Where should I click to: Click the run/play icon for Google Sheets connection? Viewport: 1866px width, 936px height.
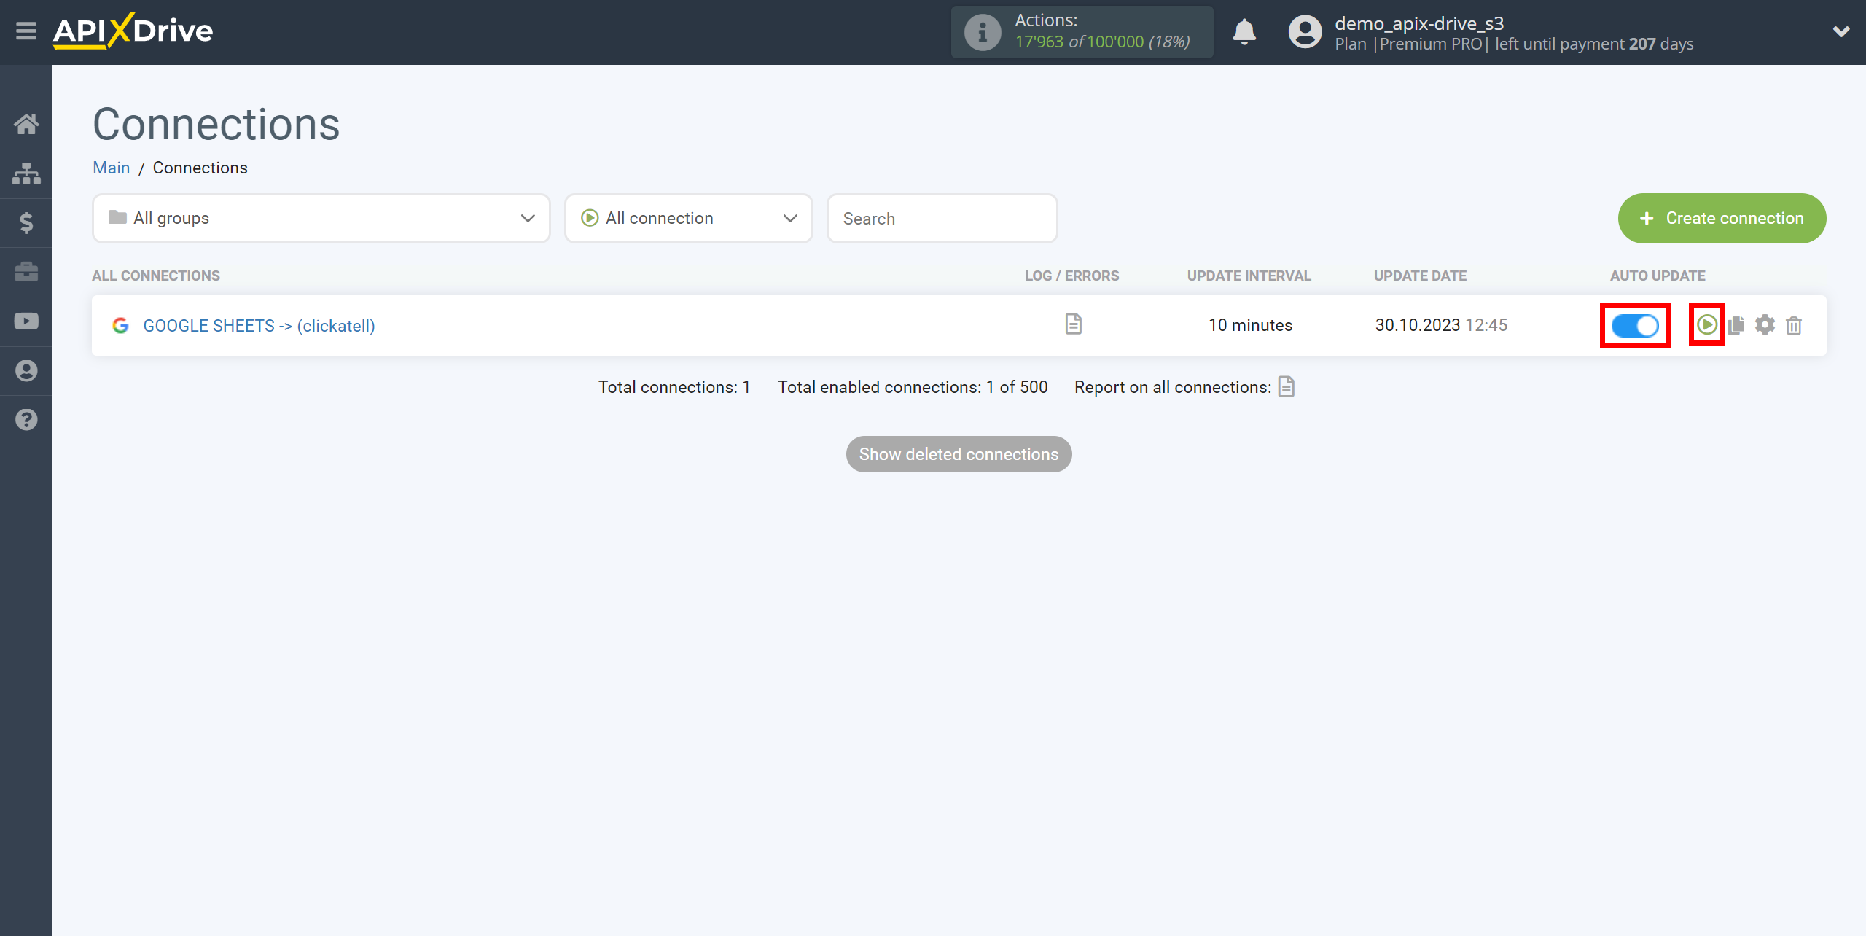coord(1706,324)
